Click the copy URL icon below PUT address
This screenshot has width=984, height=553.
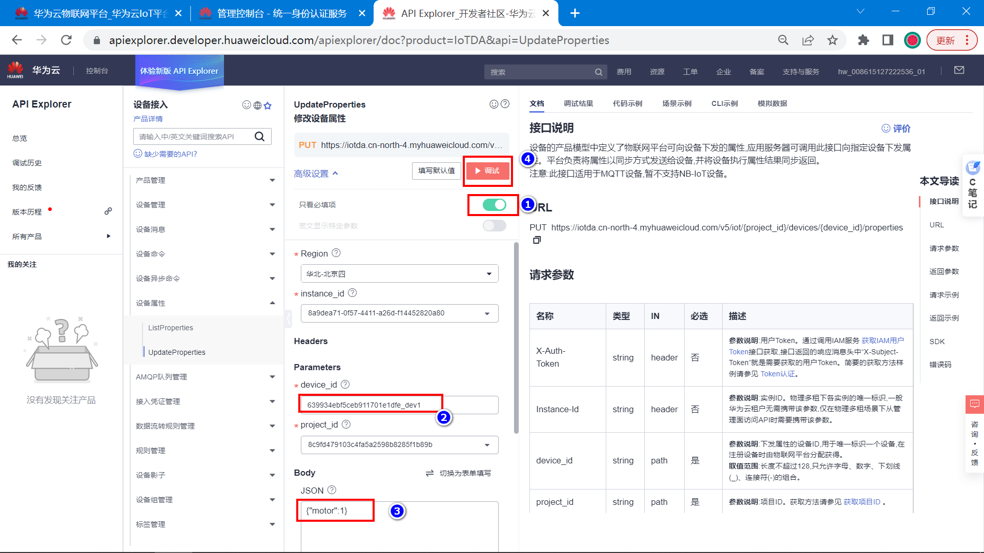coord(537,240)
